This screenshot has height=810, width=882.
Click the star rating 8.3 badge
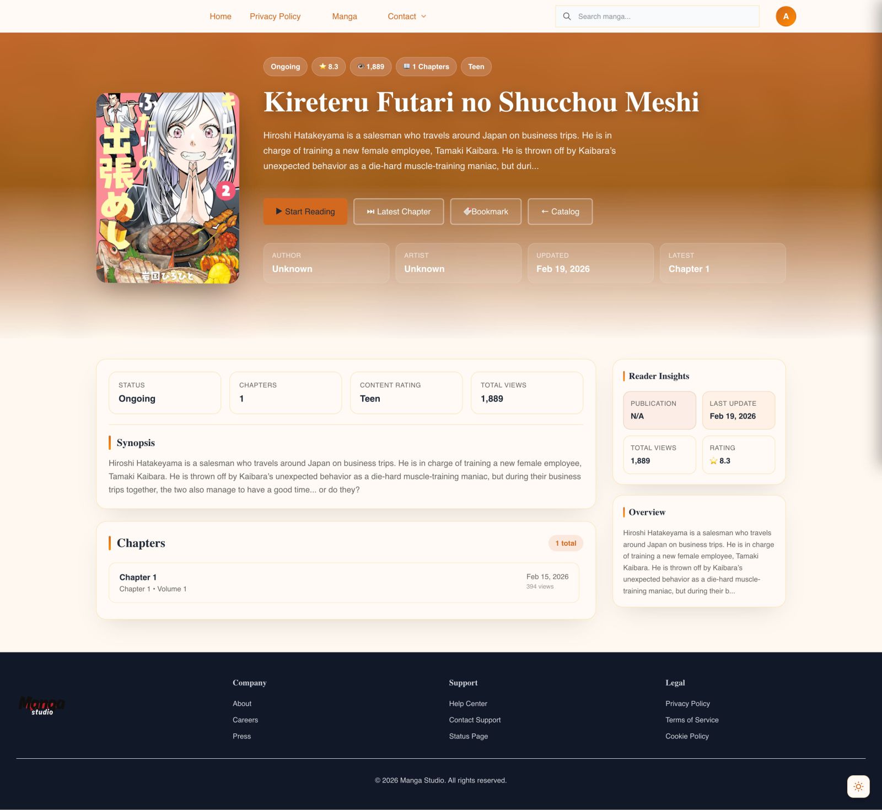tap(329, 67)
